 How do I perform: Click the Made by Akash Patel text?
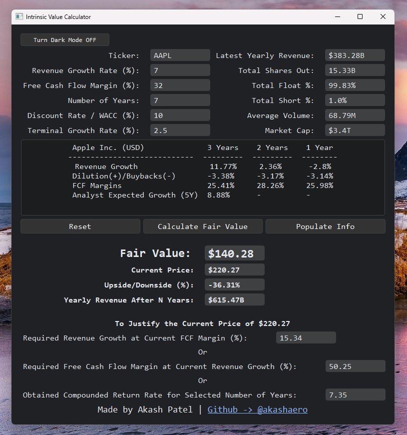[x=145, y=409]
